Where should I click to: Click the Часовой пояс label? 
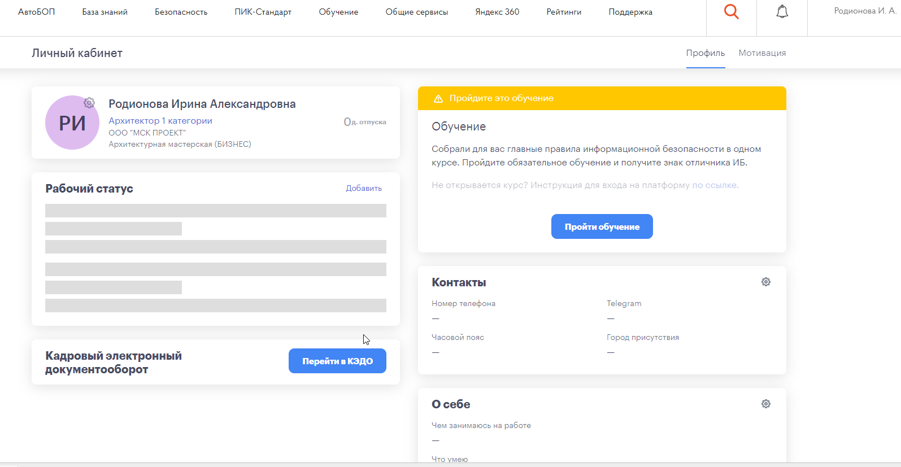[458, 337]
